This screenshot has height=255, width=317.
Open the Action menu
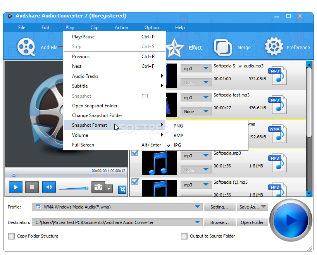point(121,27)
